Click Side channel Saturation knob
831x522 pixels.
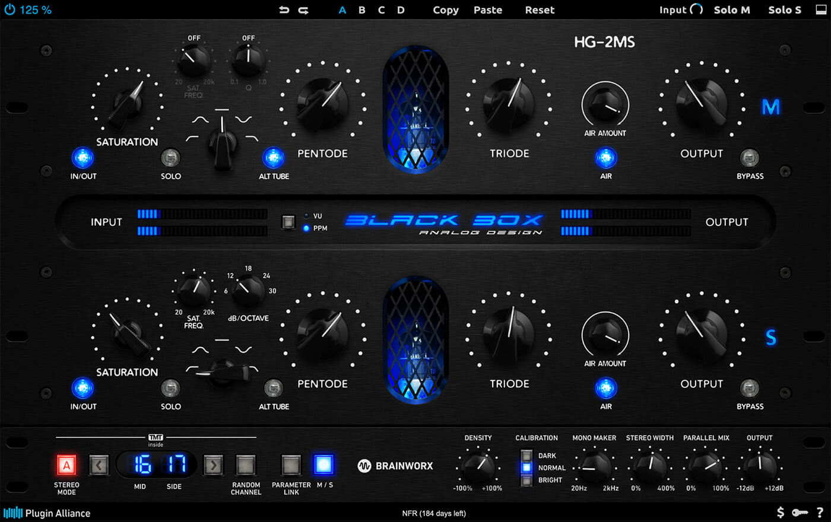(x=128, y=335)
